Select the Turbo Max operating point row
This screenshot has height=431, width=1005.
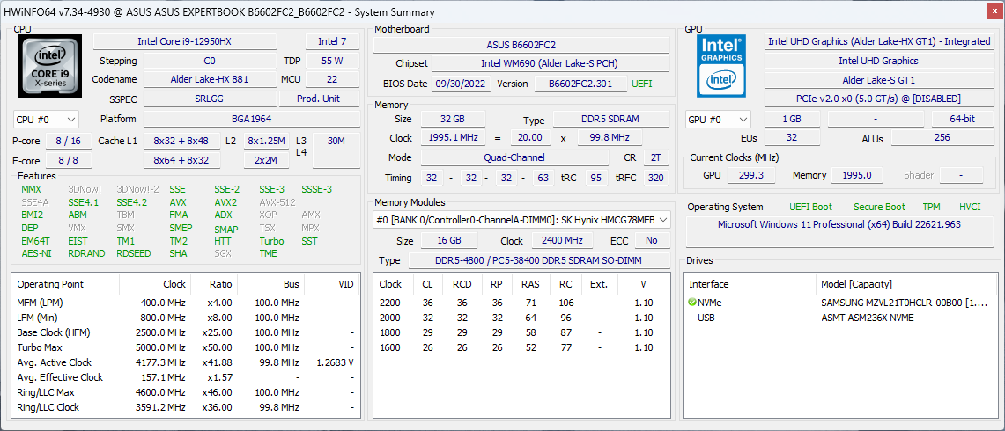pos(186,347)
